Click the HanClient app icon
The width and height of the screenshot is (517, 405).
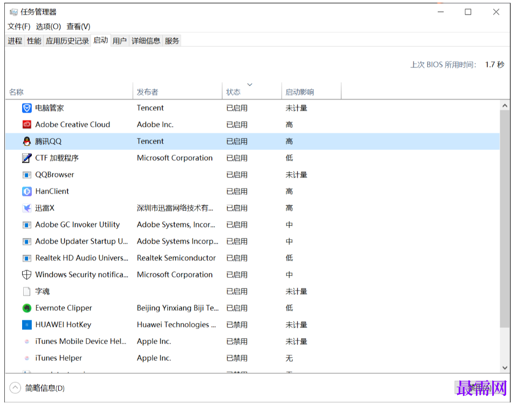(27, 191)
